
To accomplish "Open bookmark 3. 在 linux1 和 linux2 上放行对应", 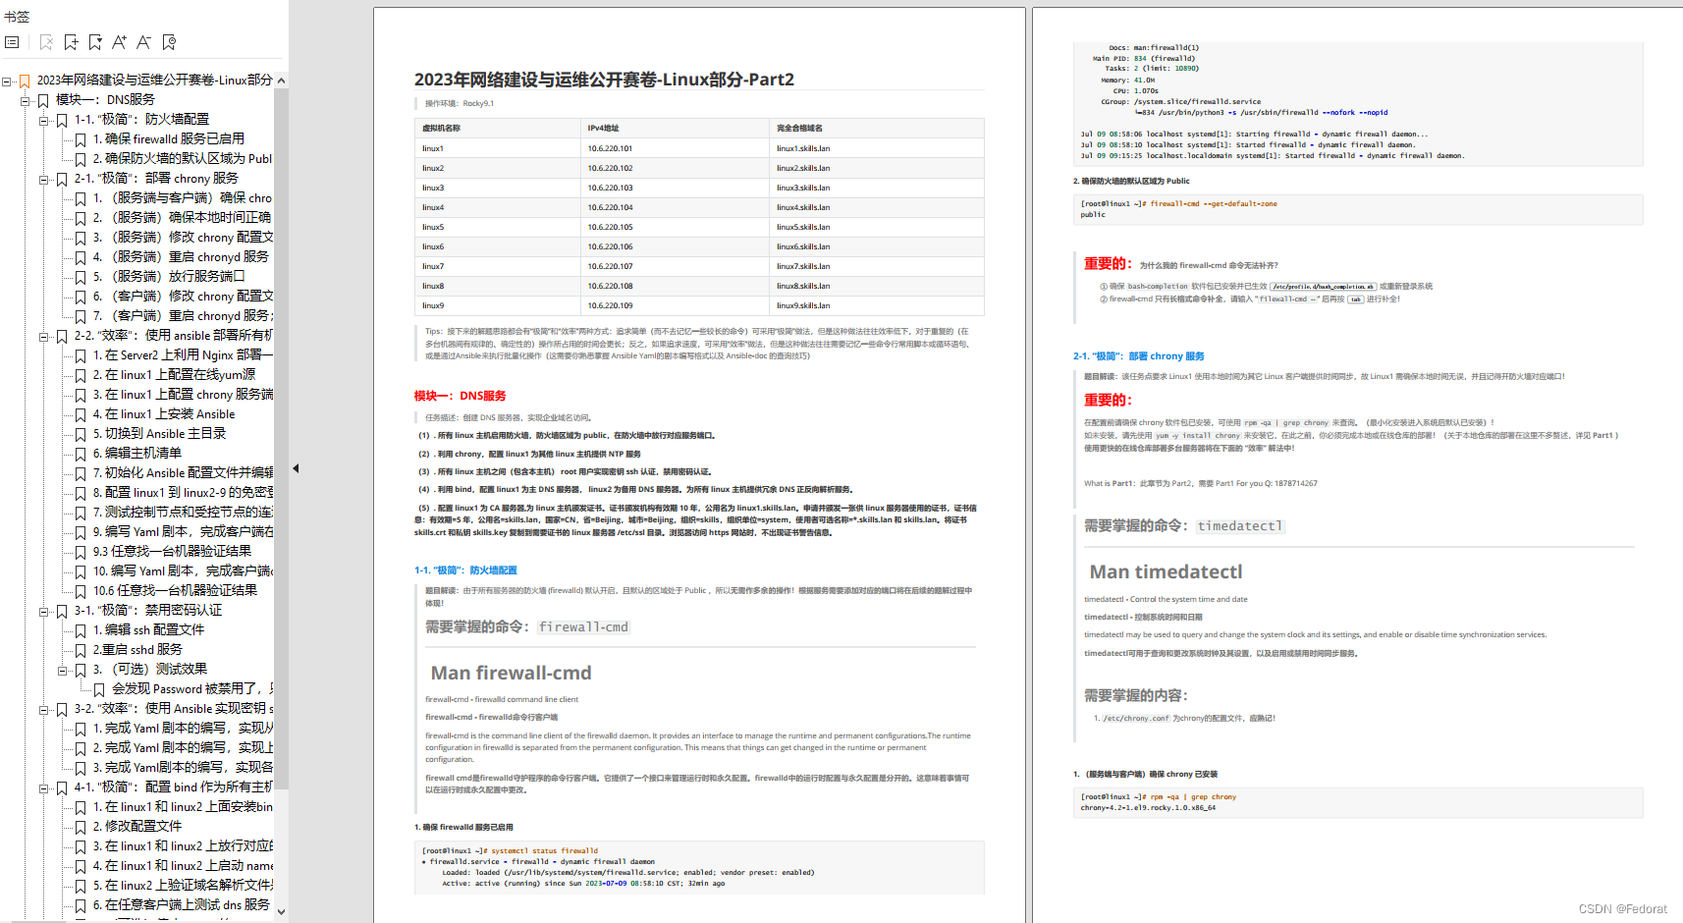I will (x=184, y=846).
